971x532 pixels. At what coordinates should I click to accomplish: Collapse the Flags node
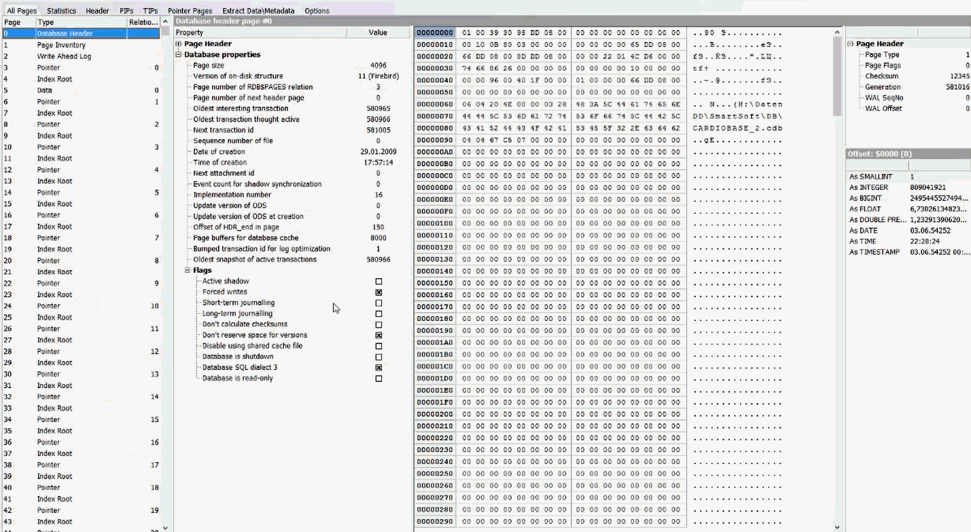tap(188, 270)
